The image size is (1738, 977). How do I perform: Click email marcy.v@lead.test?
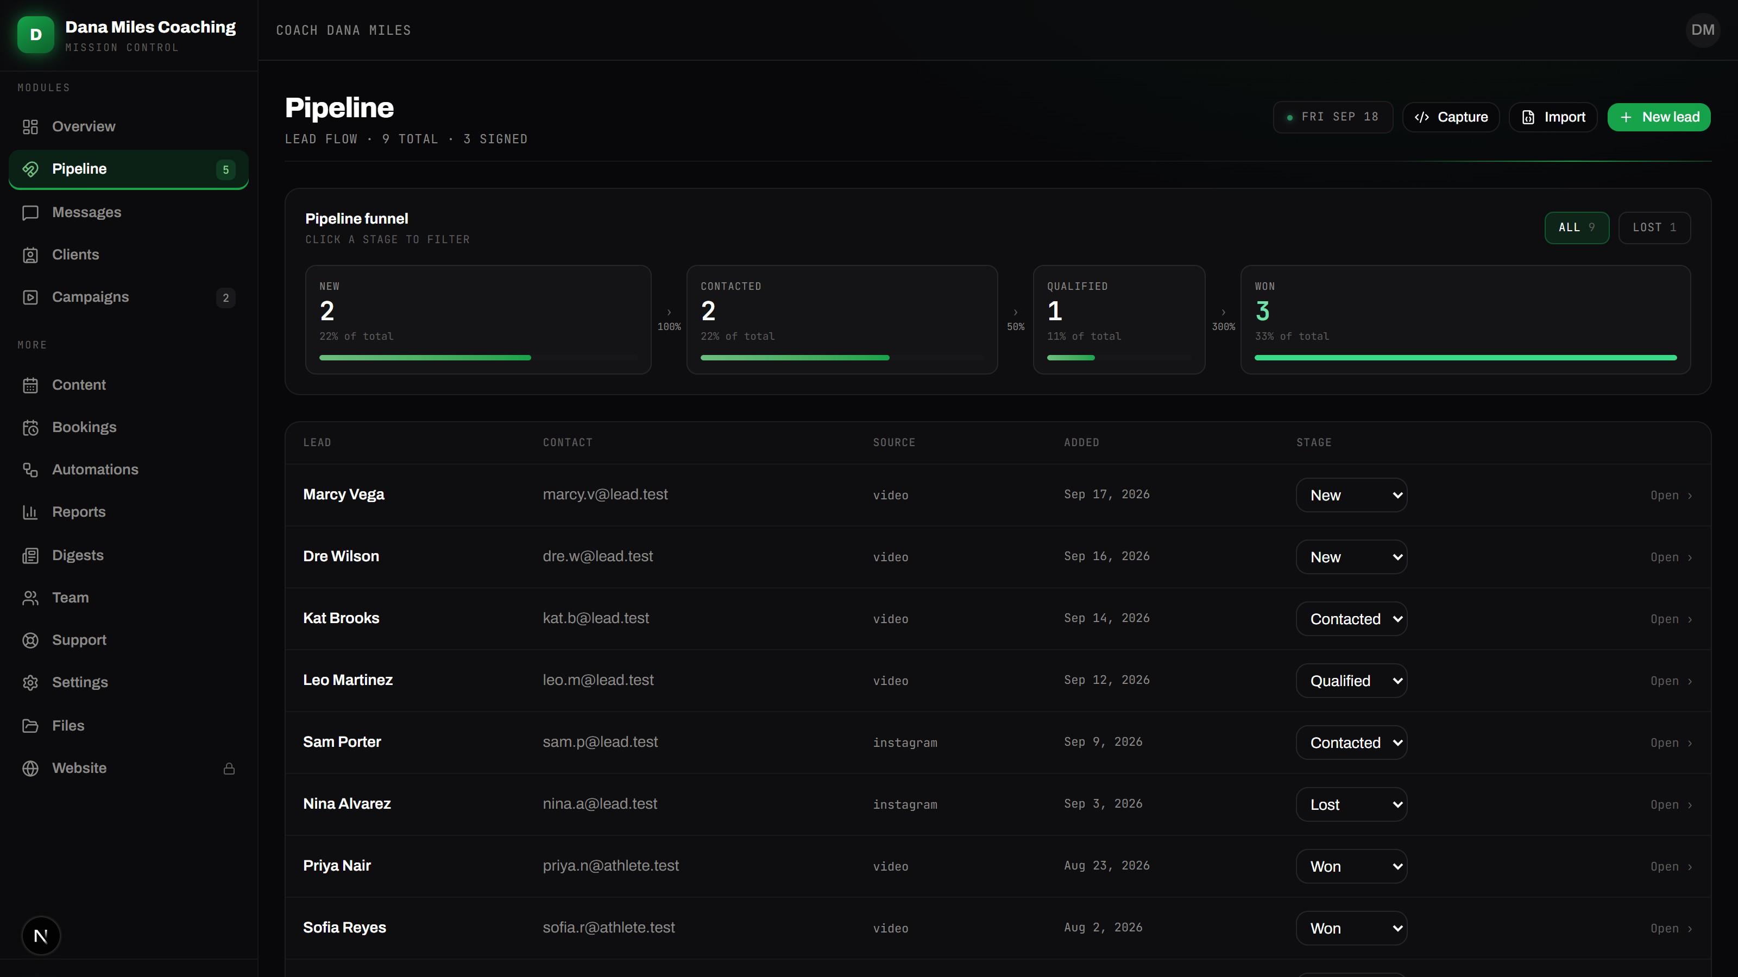605,495
